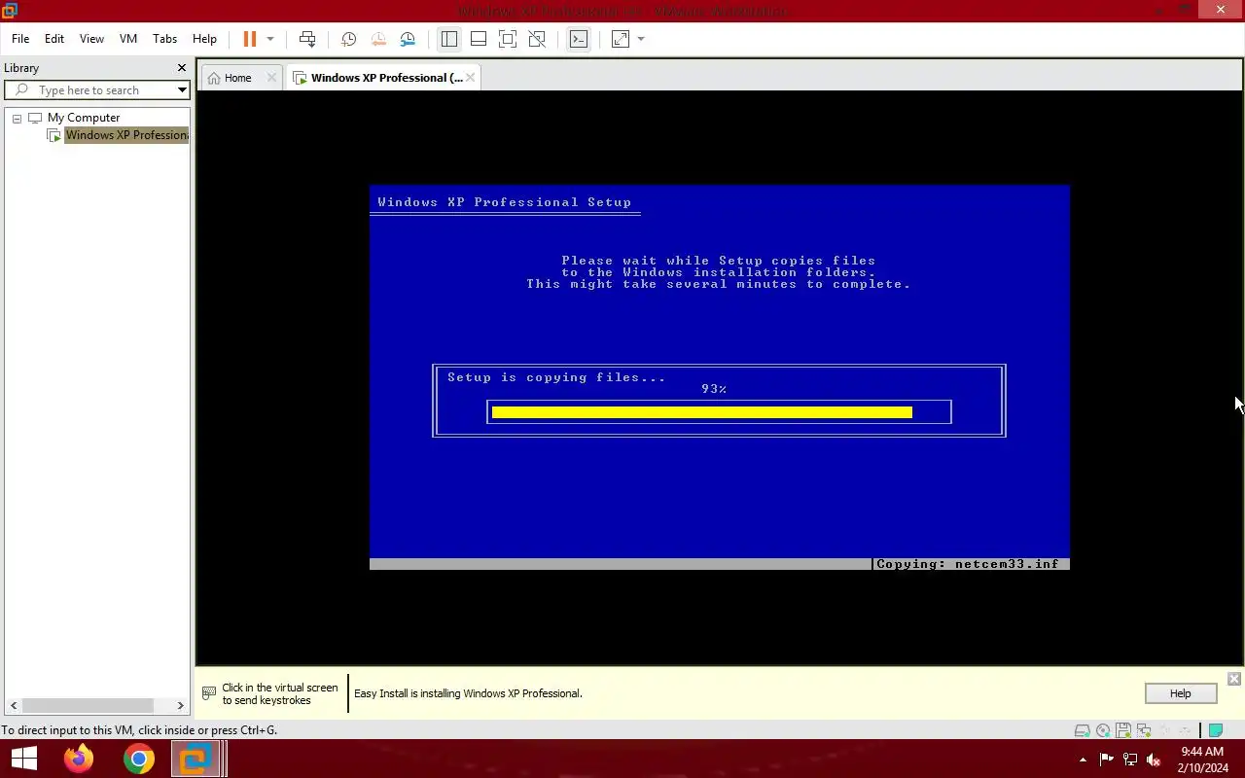The height and width of the screenshot is (778, 1245).
Task: Toggle the thumbnail bar view icon
Action: (479, 39)
